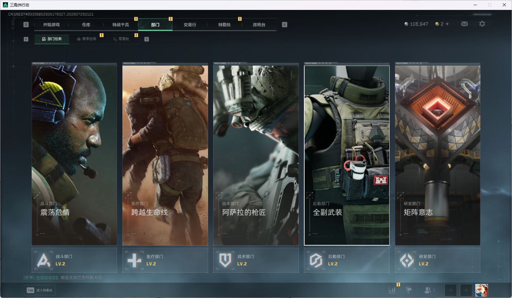Open the 特勤处 tab
The width and height of the screenshot is (512, 298).
pyautogui.click(x=224, y=25)
